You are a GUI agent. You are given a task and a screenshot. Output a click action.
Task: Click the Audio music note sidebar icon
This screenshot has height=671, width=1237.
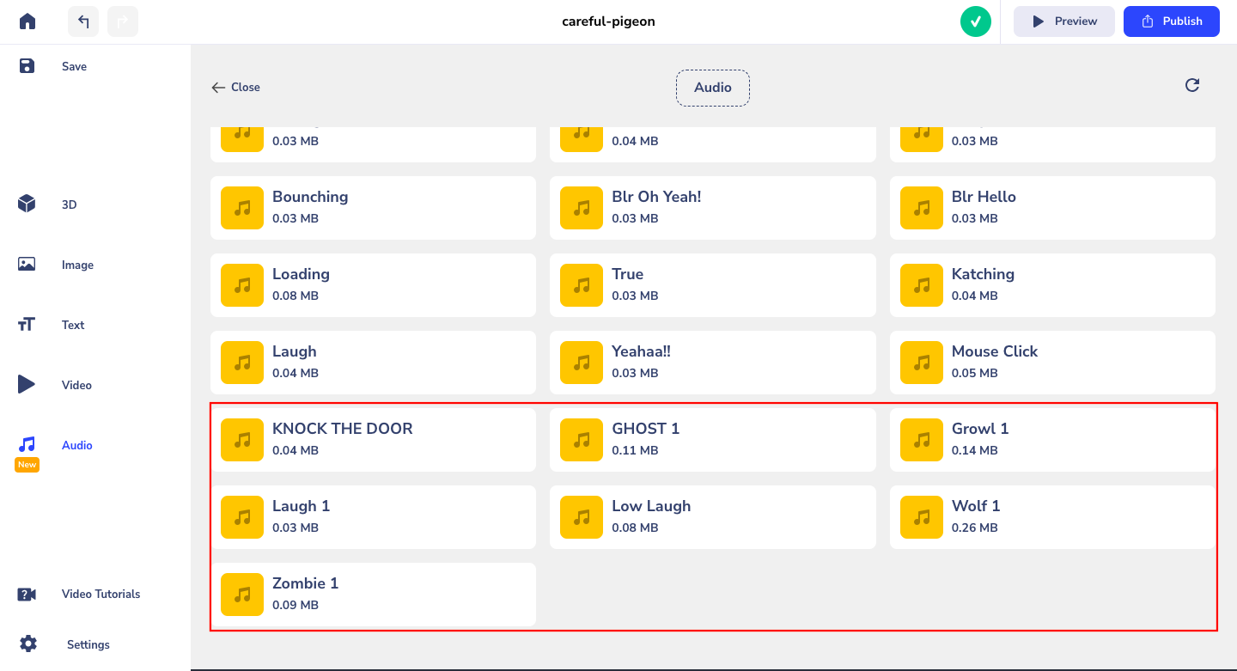(27, 445)
